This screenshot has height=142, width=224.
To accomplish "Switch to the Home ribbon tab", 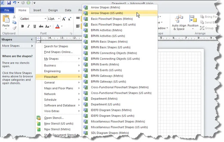I will tap(22, 10).
